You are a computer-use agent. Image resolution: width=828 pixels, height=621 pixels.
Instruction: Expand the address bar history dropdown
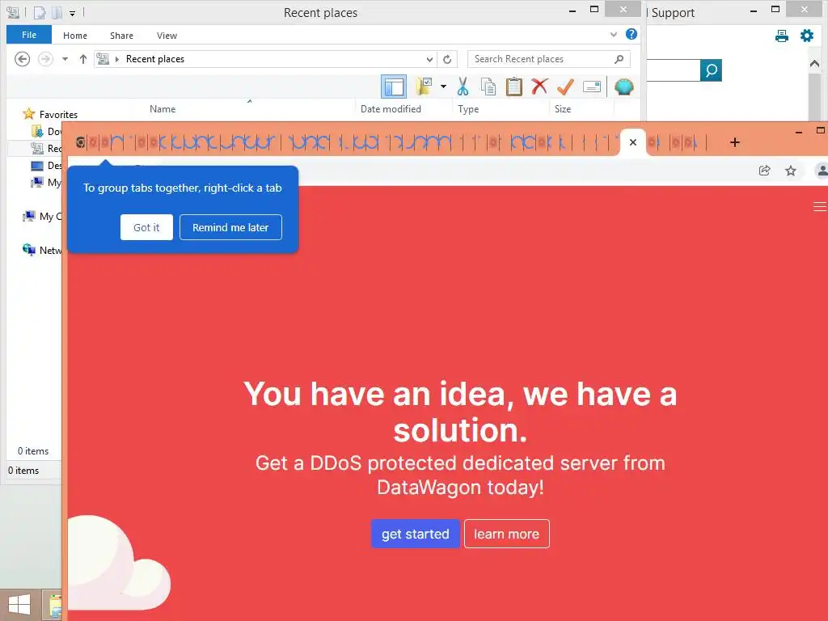pos(430,59)
